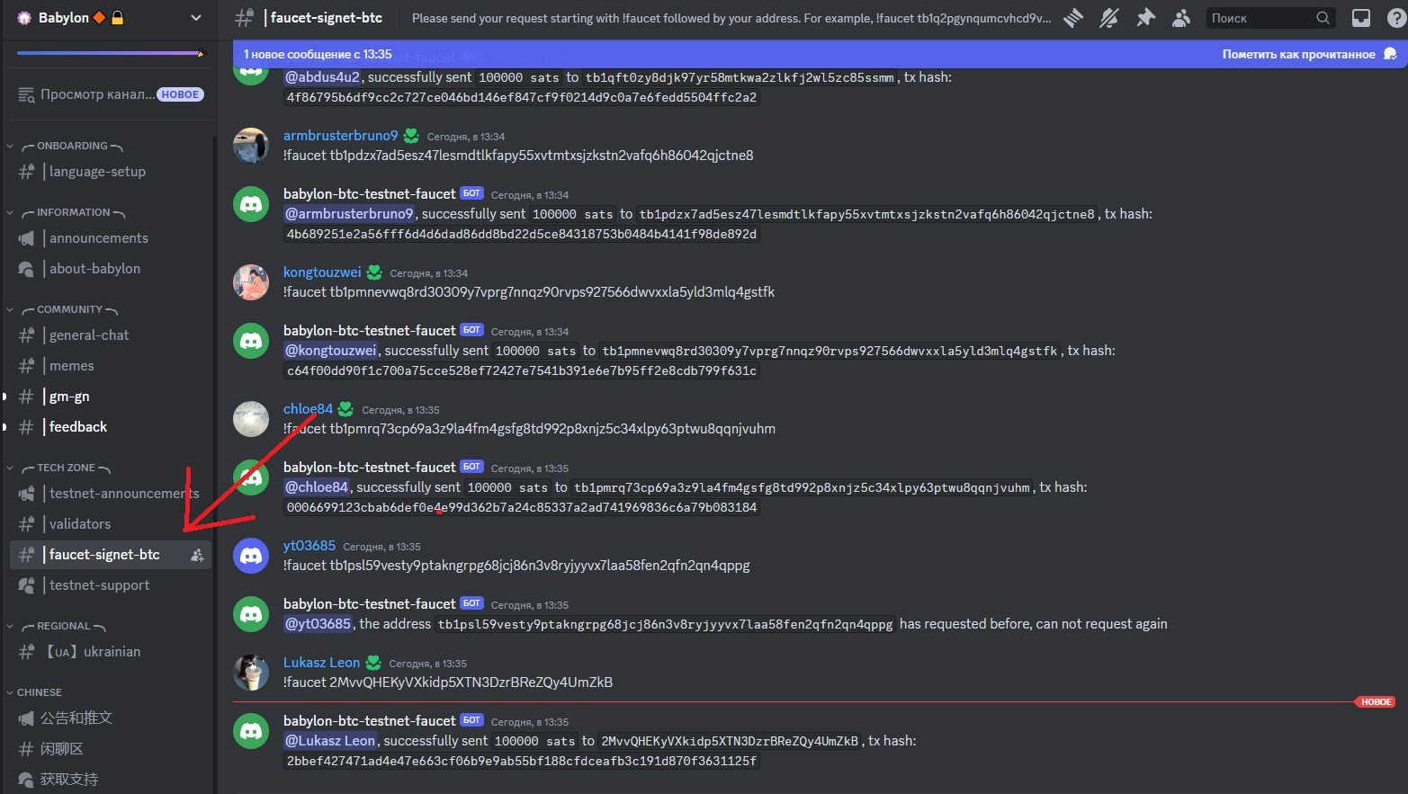This screenshot has width=1408, height=794.
Task: Open the inbox icon in header
Action: tap(1362, 18)
